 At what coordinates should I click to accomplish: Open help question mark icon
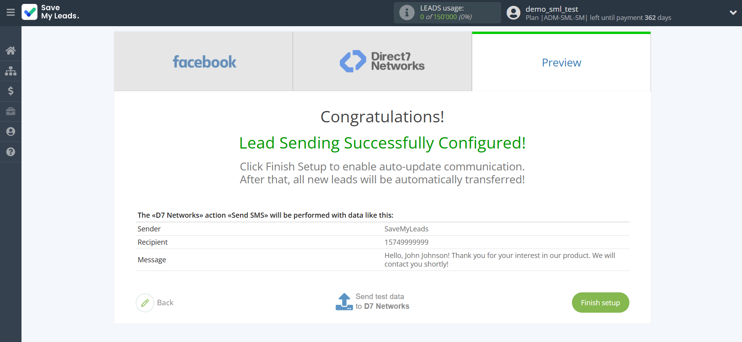click(11, 152)
